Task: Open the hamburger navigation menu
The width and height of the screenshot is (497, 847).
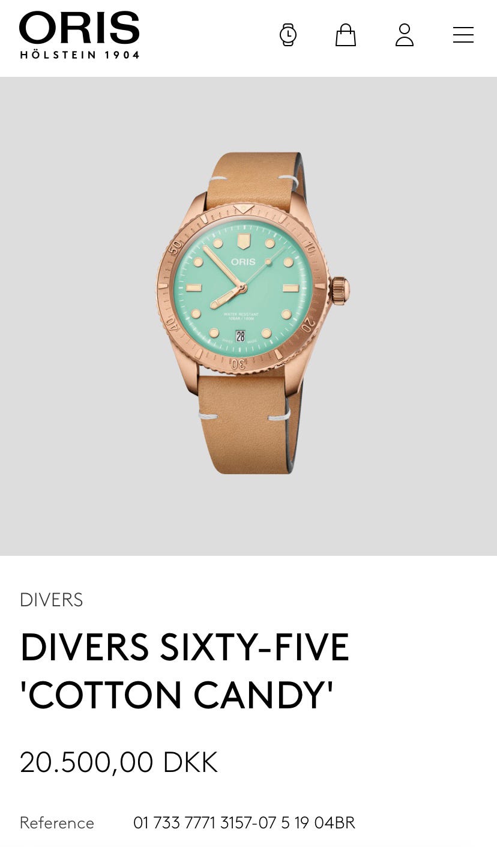Action: [463, 35]
